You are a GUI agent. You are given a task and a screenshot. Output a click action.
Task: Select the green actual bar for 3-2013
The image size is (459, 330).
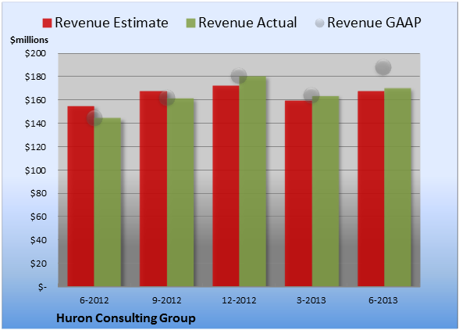tap(326, 192)
